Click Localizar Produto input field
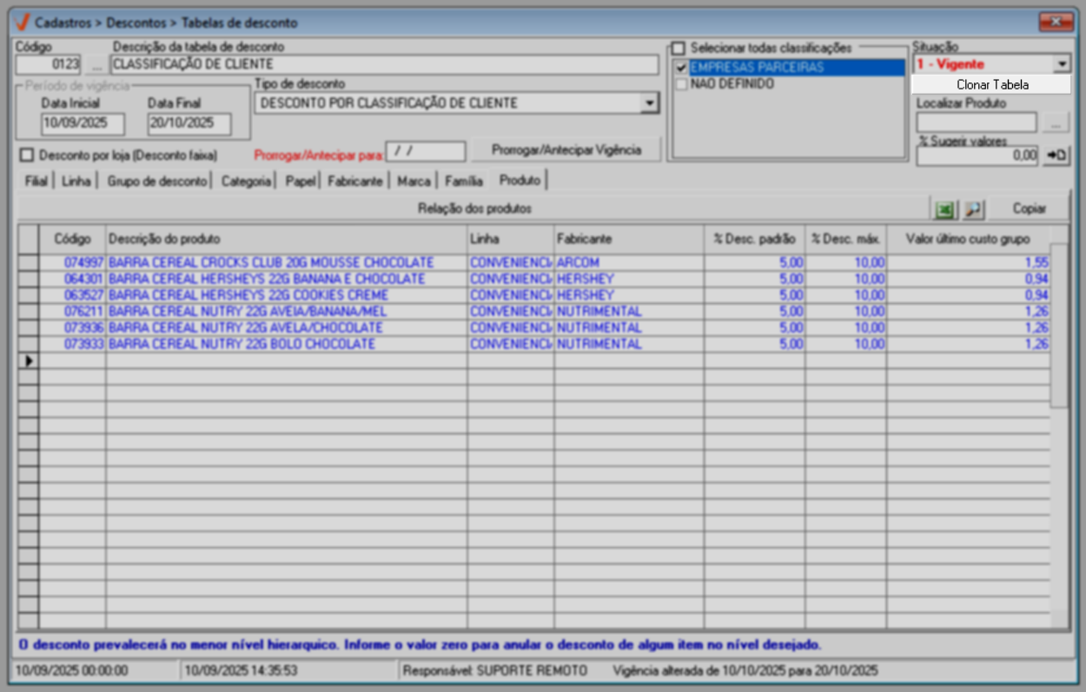Viewport: 1086px width, 692px height. 977,122
